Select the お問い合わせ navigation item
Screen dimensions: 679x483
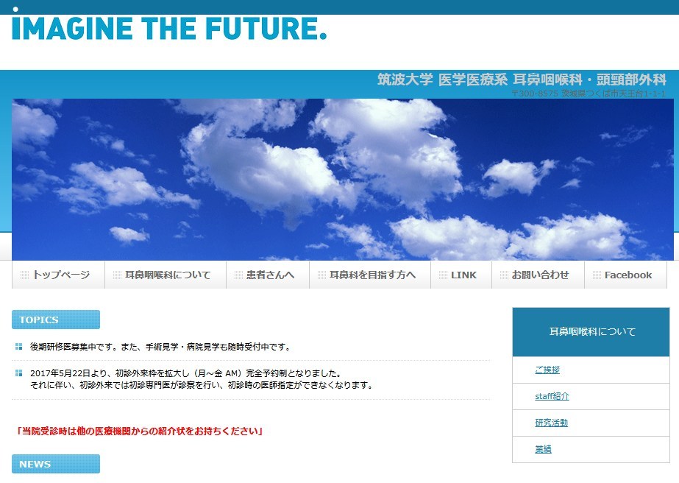point(539,275)
